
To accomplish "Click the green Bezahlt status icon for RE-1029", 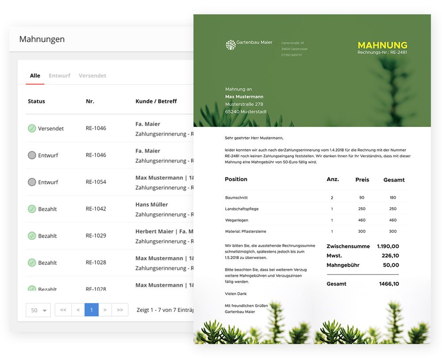I will [x=32, y=236].
